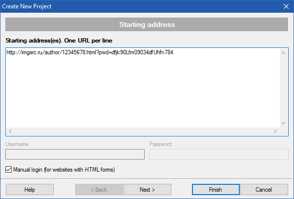Click into the Password input field
This screenshot has width=294, height=199.
coord(219,155)
